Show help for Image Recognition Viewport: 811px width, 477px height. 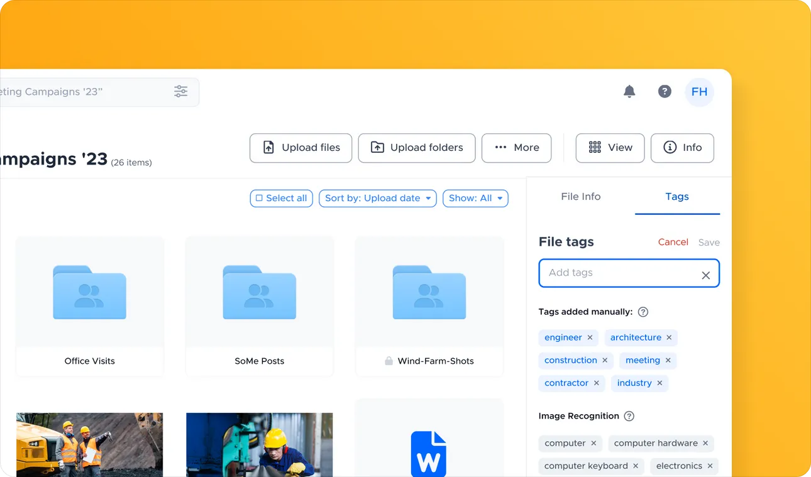coord(629,416)
